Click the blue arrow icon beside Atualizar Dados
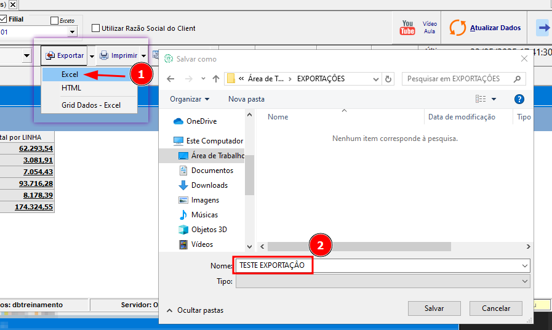552x330 pixels. 543,28
